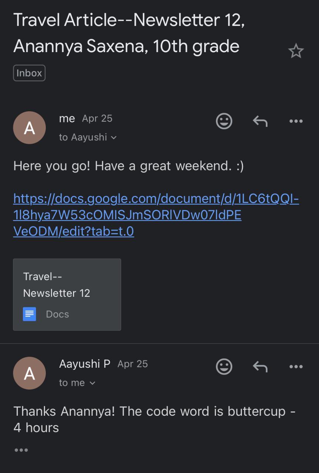This screenshot has height=473, width=319.
Task: Tap the avatar beside sender 'me'
Action: point(30,128)
